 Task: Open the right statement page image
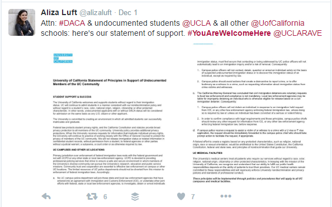(x=249, y=118)
